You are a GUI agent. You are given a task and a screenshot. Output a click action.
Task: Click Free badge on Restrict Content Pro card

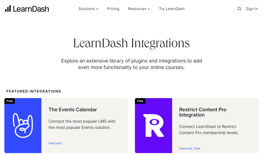(140, 101)
